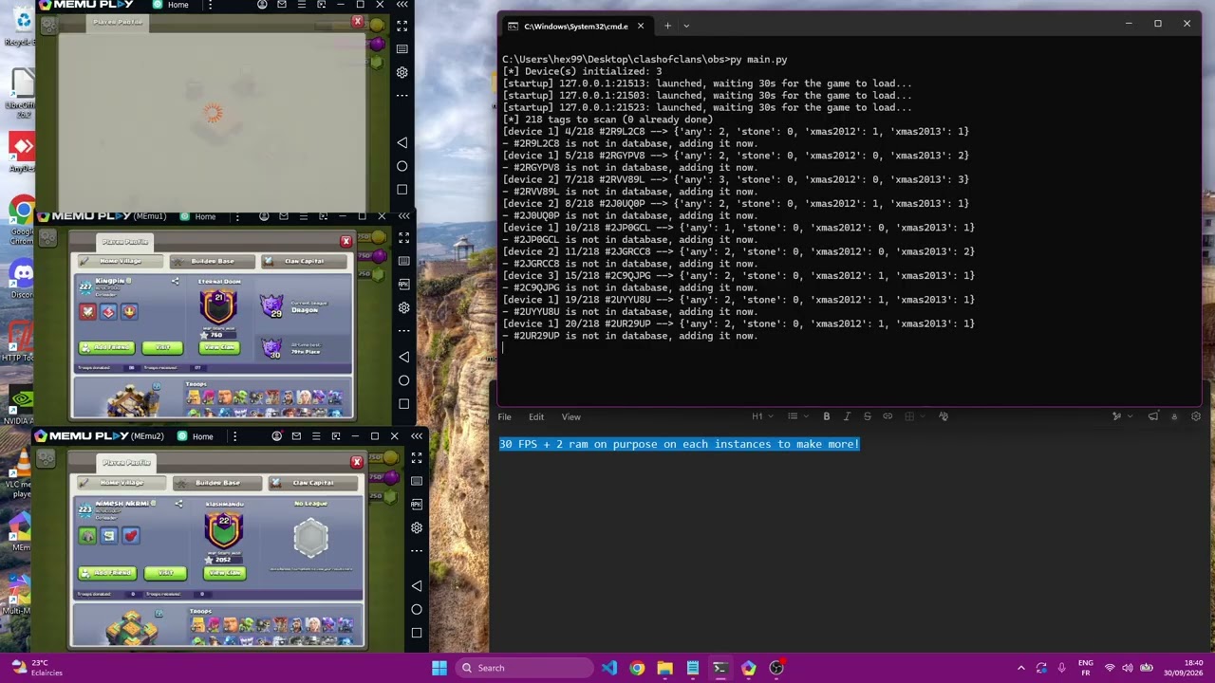Image resolution: width=1215 pixels, height=683 pixels.
Task: Open the Notepad File menu
Action: [505, 416]
